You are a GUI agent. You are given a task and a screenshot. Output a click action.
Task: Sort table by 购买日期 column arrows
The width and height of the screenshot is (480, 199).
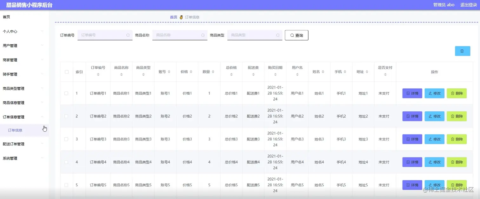click(x=275, y=75)
